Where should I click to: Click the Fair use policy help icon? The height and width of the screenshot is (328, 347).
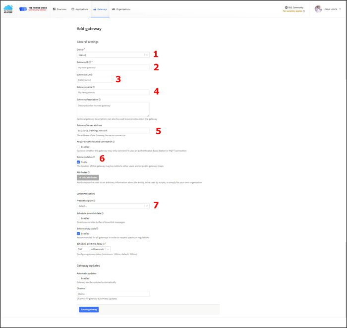click(303, 11)
